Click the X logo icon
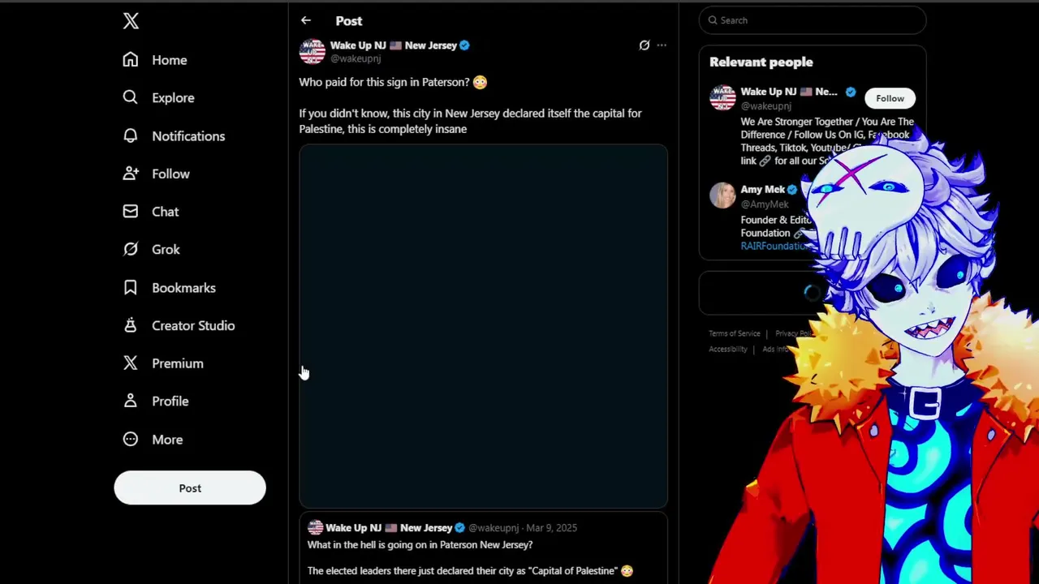This screenshot has height=584, width=1039. tap(131, 21)
